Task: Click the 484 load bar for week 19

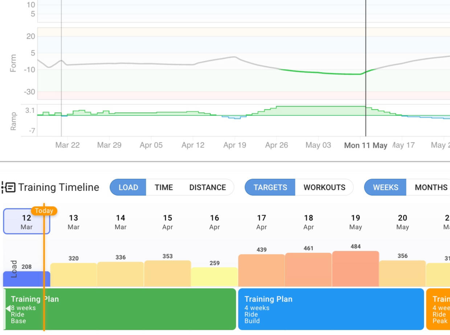Action: (x=355, y=269)
